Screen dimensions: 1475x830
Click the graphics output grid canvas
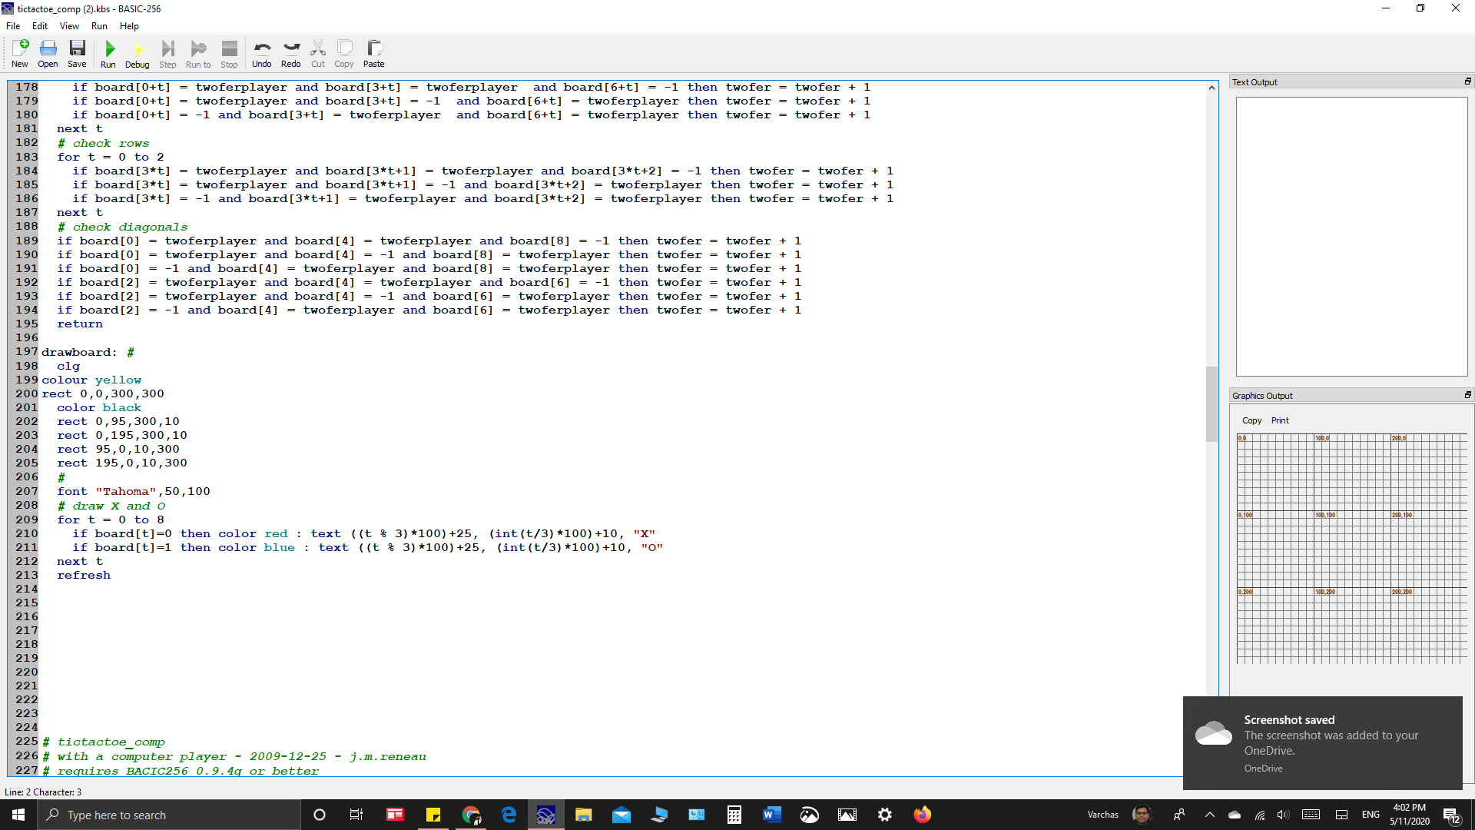1351,548
